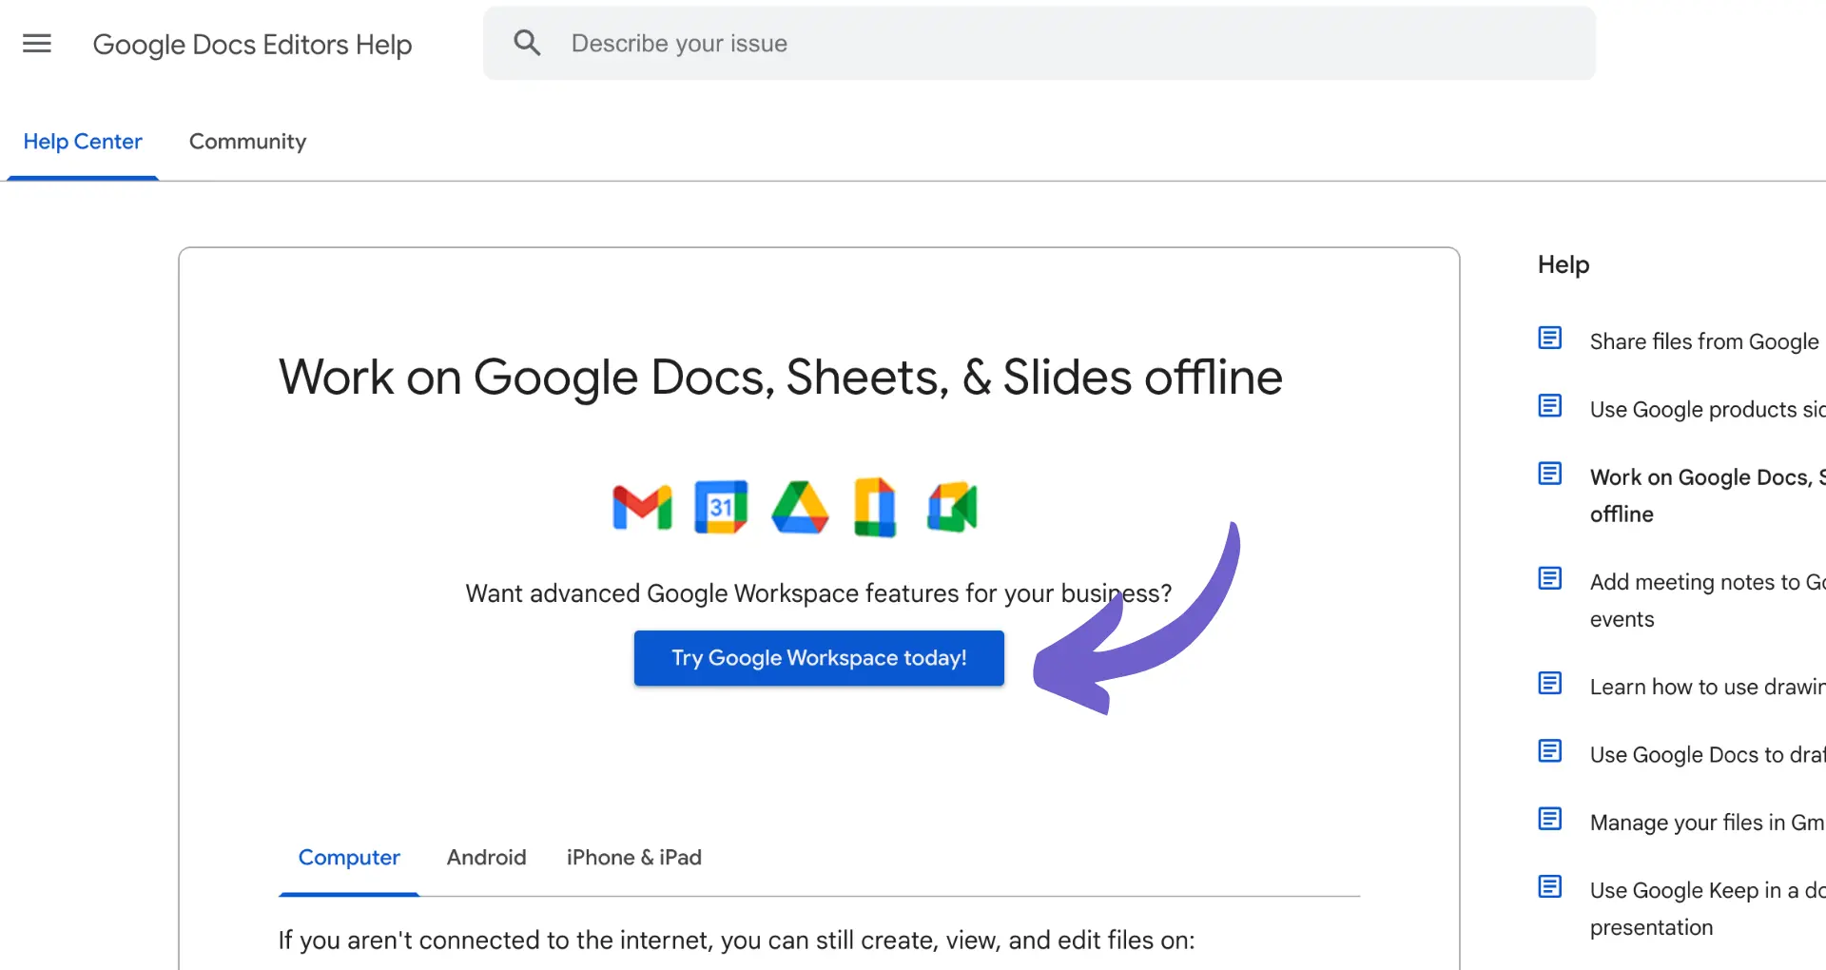Click the article icon beside Use Google Docs to draft
Image resolution: width=1826 pixels, height=970 pixels.
(x=1550, y=751)
